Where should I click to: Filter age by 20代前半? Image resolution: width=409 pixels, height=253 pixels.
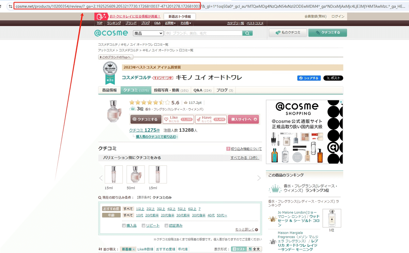coord(152,215)
